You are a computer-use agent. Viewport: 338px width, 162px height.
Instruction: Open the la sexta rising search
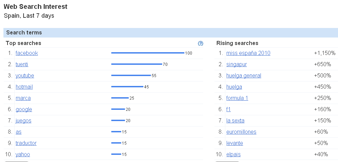[235, 121]
